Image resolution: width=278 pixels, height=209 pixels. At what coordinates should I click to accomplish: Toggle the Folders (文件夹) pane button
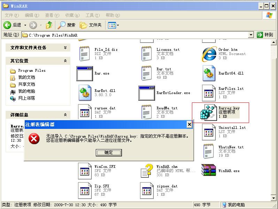[91, 25]
